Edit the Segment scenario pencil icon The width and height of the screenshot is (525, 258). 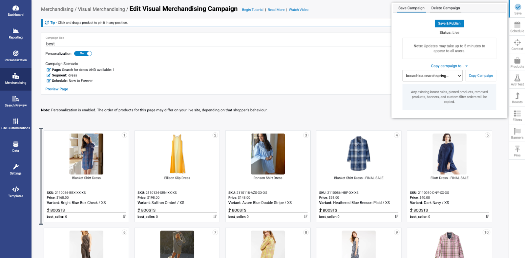(x=49, y=75)
